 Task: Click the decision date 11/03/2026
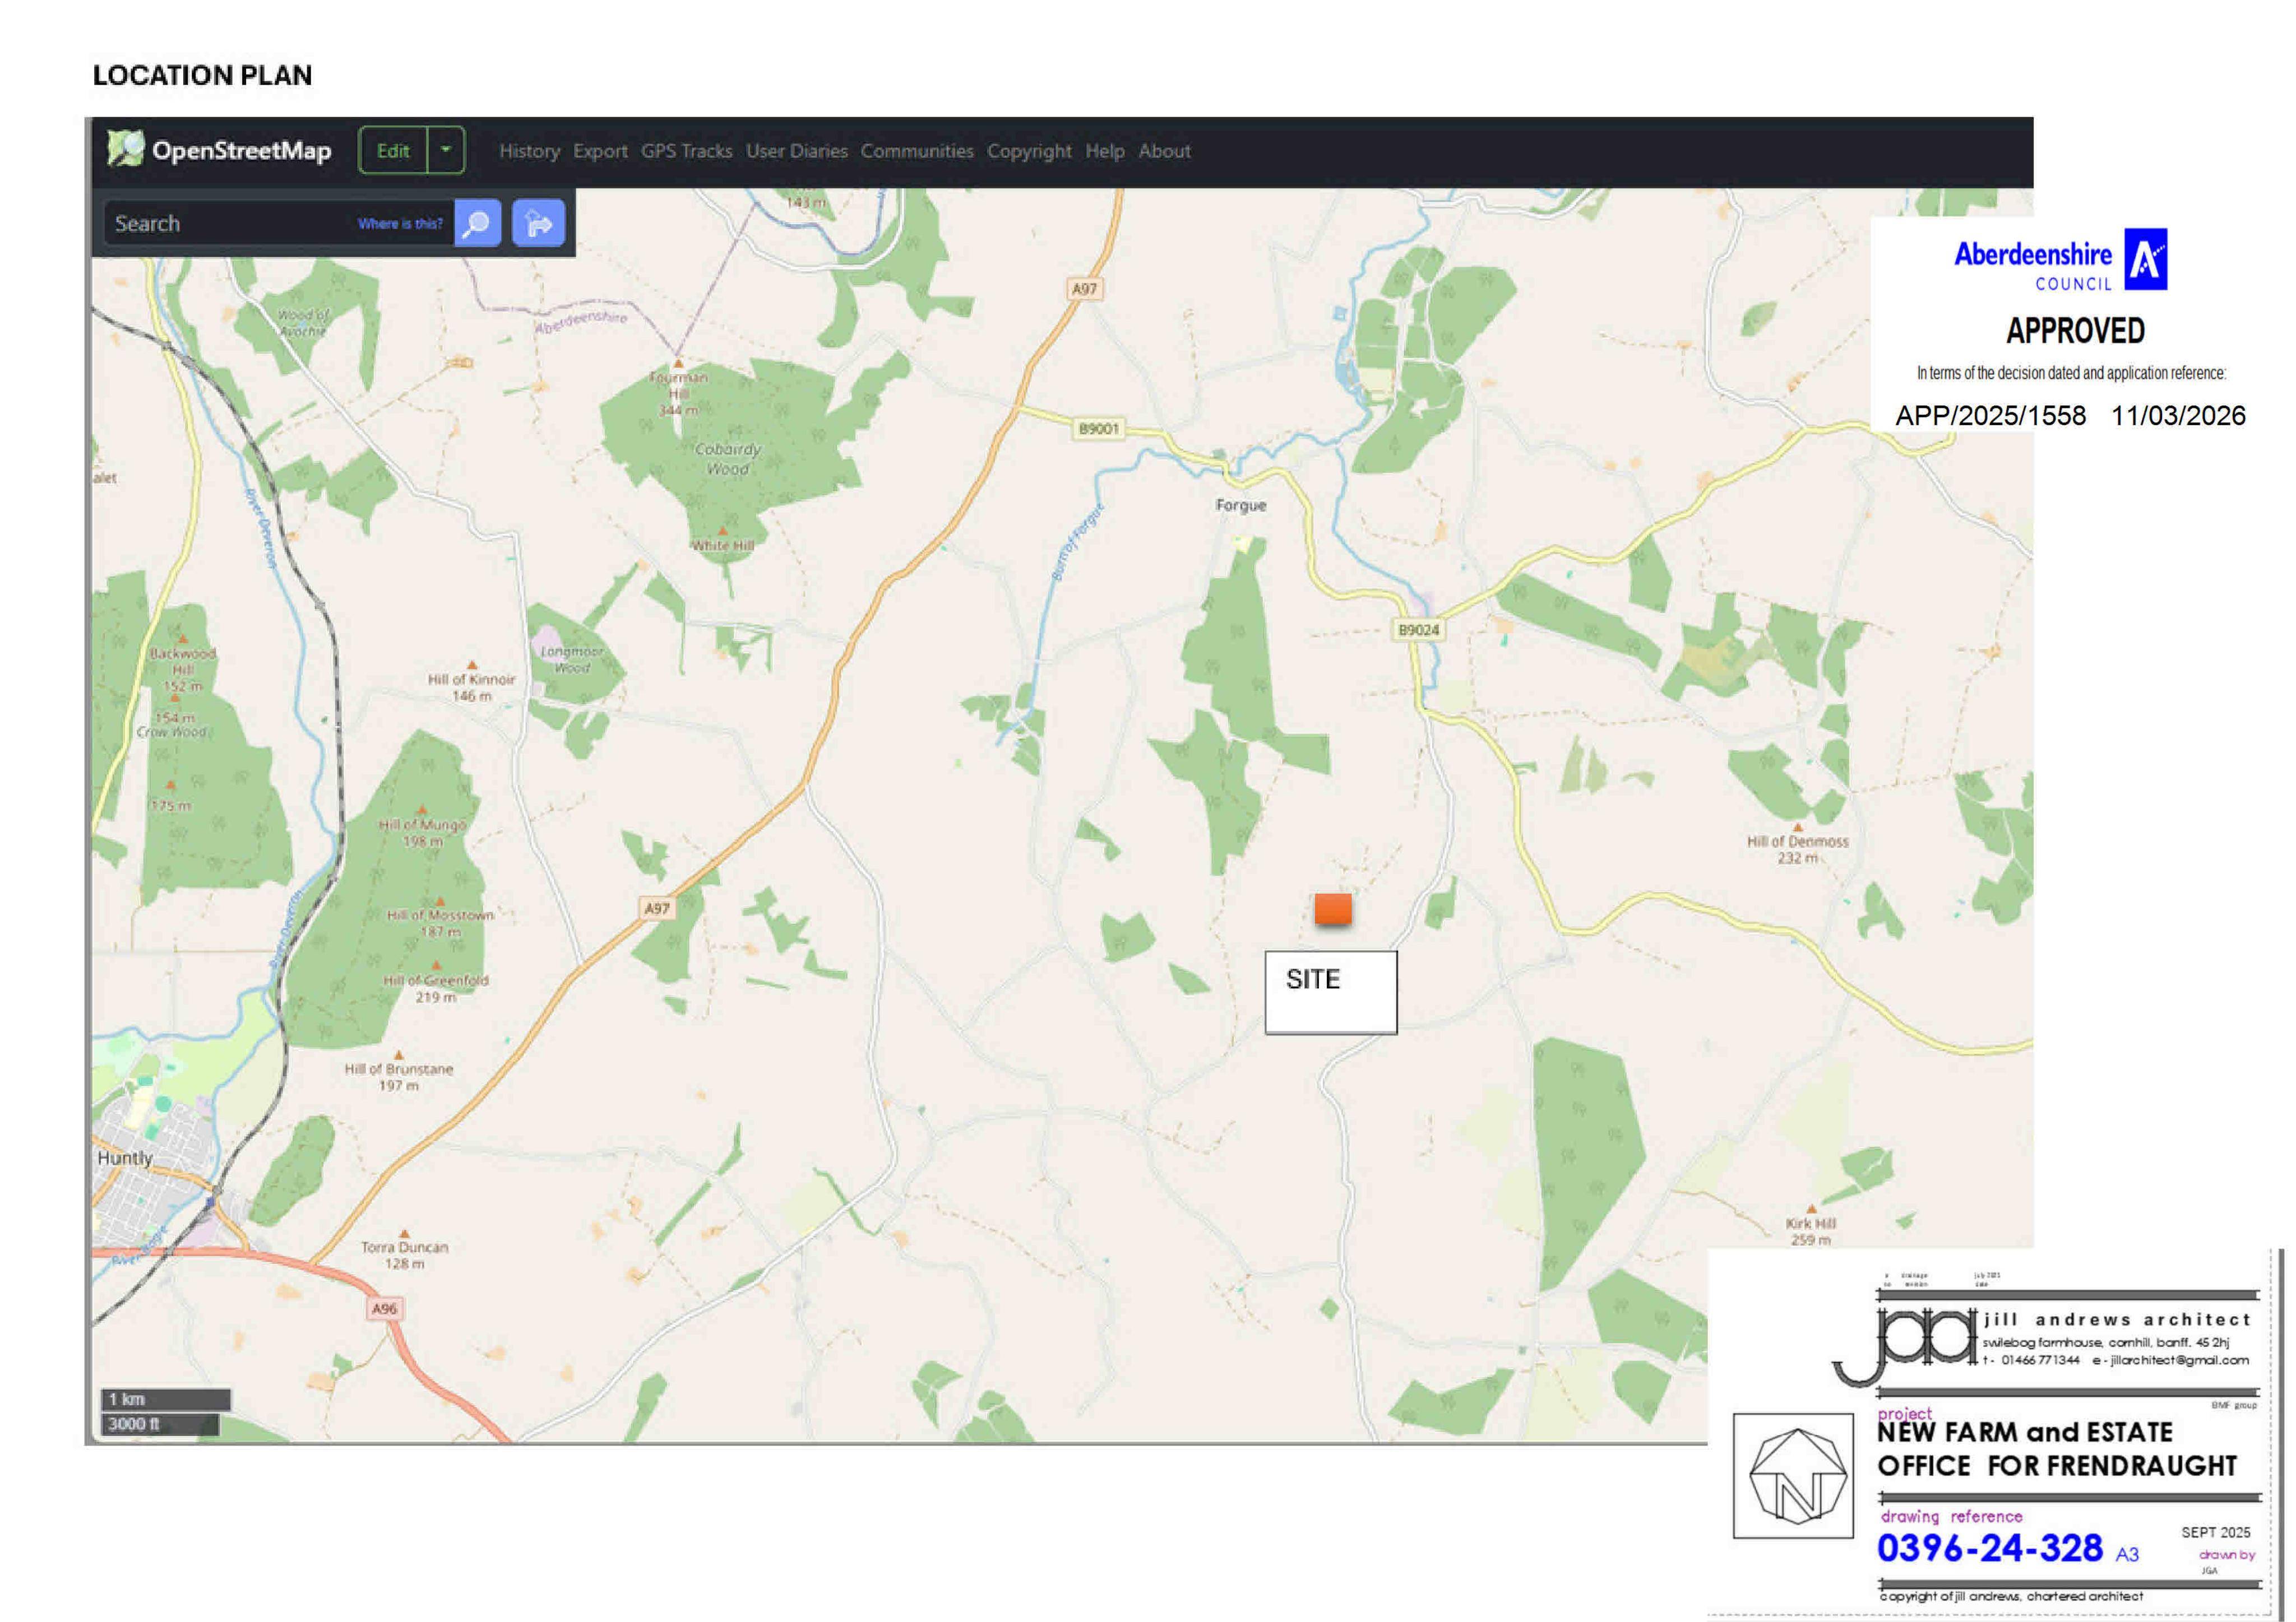(2178, 416)
